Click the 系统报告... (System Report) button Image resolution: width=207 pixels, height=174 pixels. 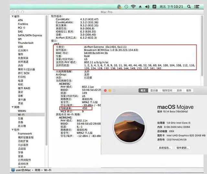pos(165,148)
